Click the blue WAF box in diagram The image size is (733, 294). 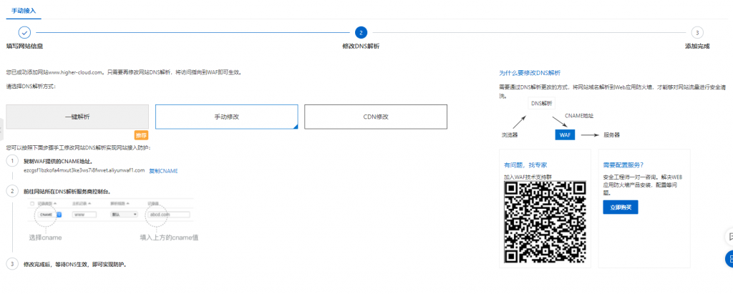(x=565, y=134)
